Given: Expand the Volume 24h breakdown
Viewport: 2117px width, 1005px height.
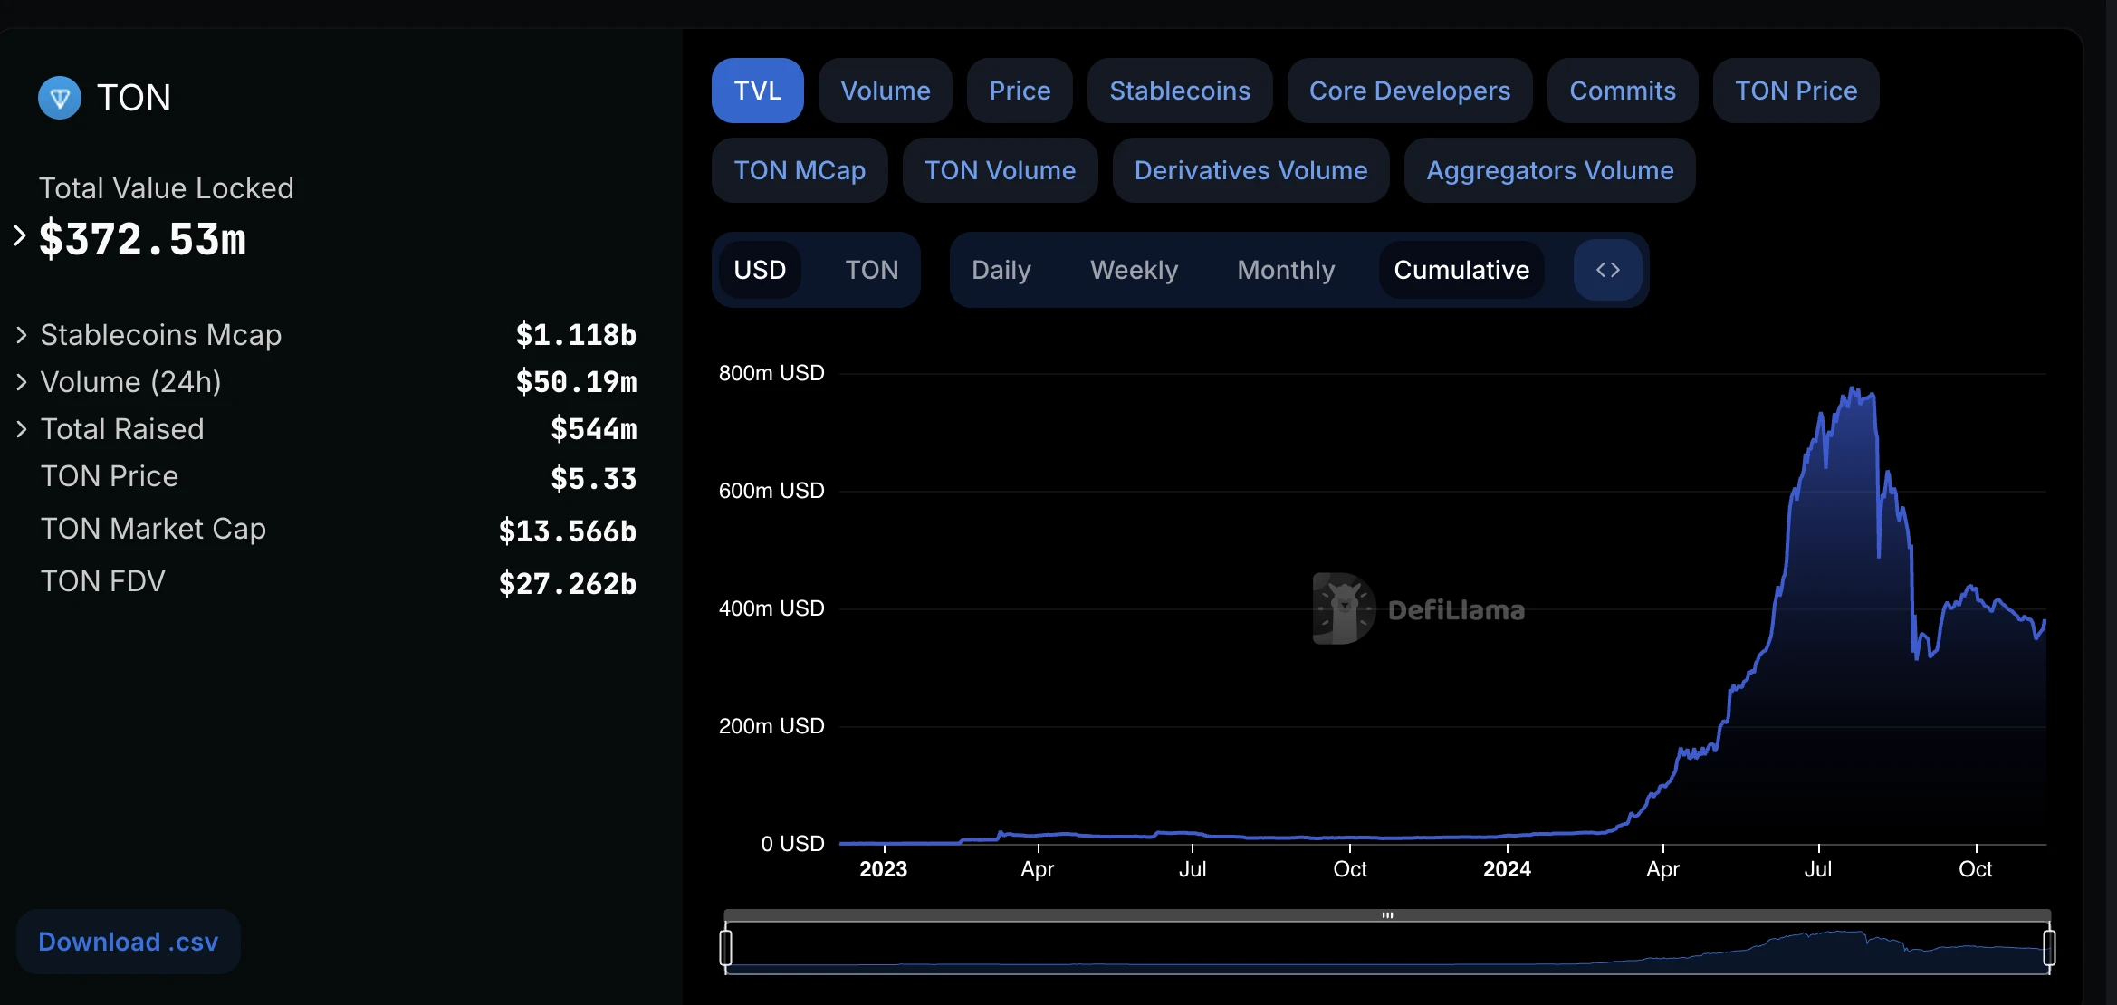Looking at the screenshot, I should click(23, 381).
